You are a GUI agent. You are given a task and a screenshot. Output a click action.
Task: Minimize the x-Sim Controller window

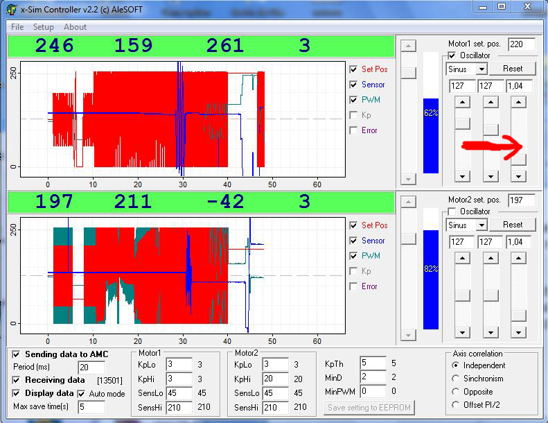coord(483,7)
